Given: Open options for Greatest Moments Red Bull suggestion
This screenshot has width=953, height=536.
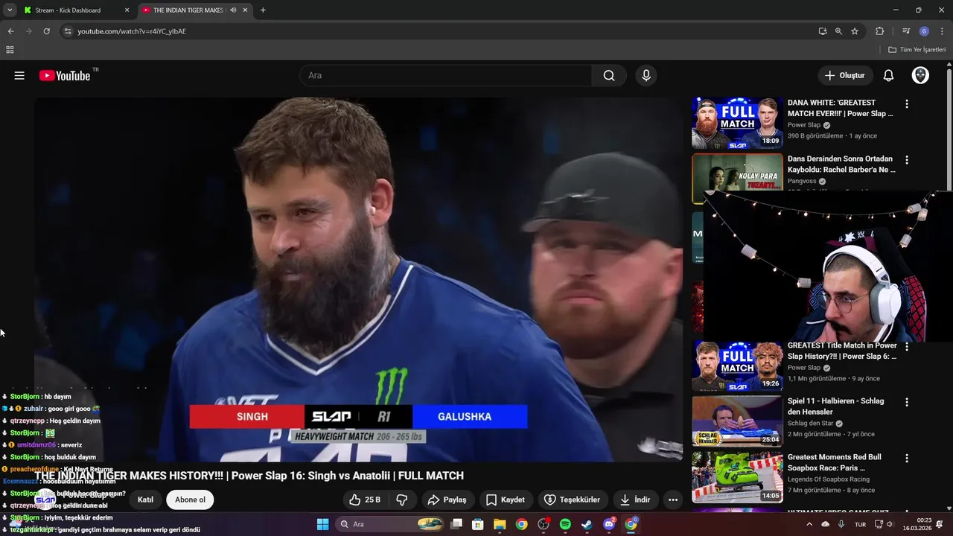Looking at the screenshot, I should [907, 458].
